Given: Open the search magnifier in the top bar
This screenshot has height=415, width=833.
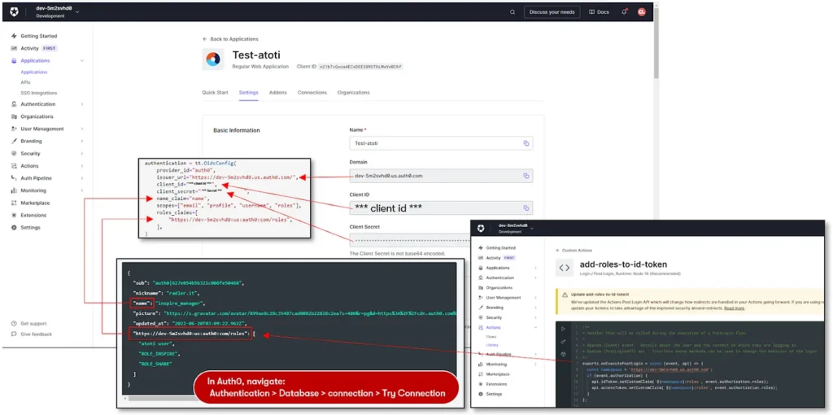Looking at the screenshot, I should [512, 11].
